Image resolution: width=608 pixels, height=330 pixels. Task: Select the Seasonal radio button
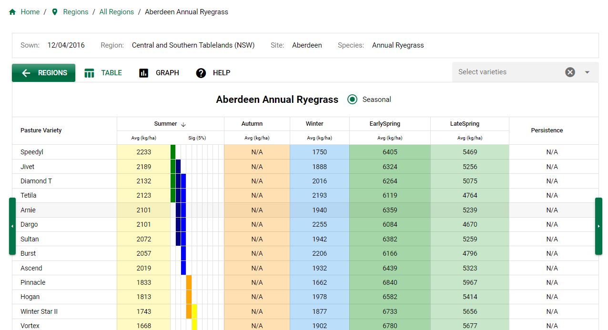tap(352, 100)
